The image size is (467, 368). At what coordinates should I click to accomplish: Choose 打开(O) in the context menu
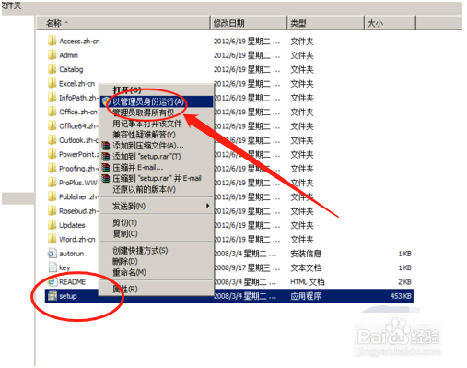coord(158,90)
